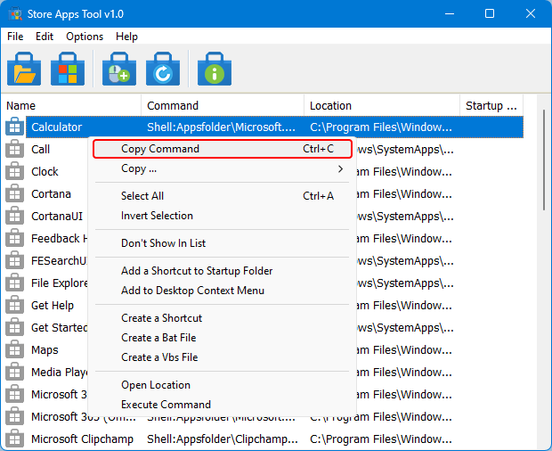Open the Edit menu
Viewport: 552px width, 451px height.
pyautogui.click(x=45, y=37)
